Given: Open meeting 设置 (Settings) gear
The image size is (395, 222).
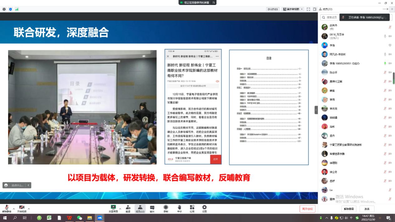Looking at the screenshot, I should tap(204, 209).
